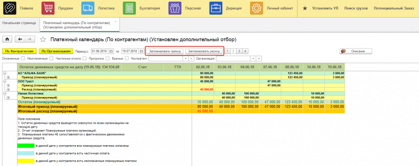419x166 pixels.
Task: Click Запланировать приход
Action: [165, 51]
